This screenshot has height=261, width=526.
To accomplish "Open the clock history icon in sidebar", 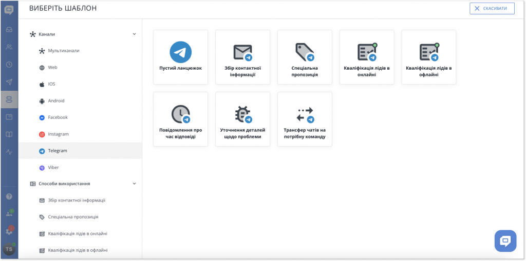I will pyautogui.click(x=9, y=65).
